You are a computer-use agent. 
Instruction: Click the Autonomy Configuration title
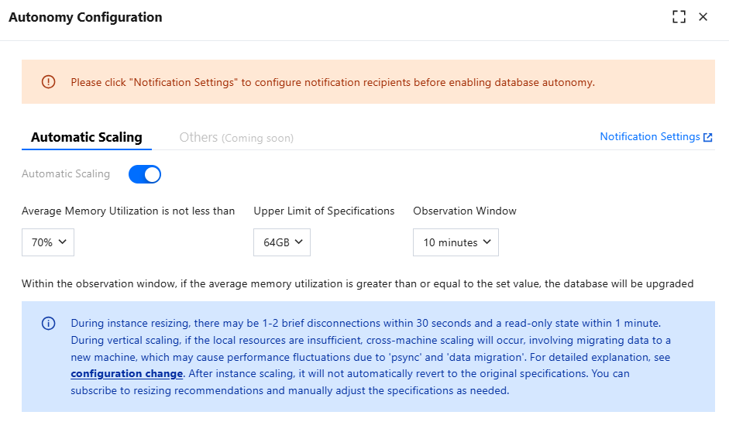[85, 17]
